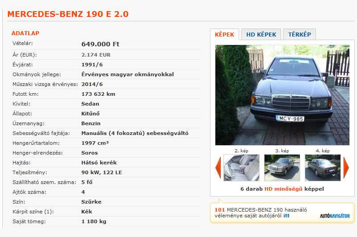357x237 pixels.
Task: Click the ADATLAP section heading
Action: [x=25, y=33]
